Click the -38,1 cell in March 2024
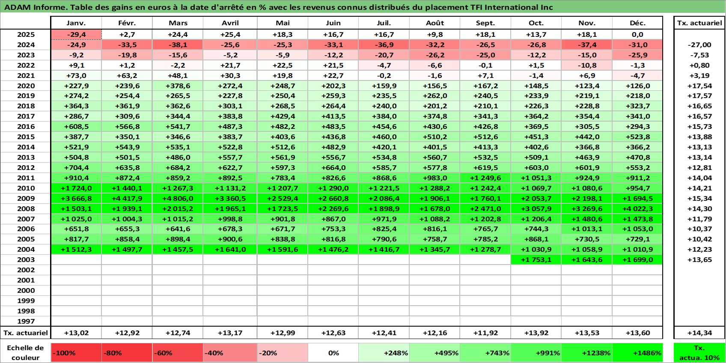This screenshot has width=726, height=363. coord(178,45)
